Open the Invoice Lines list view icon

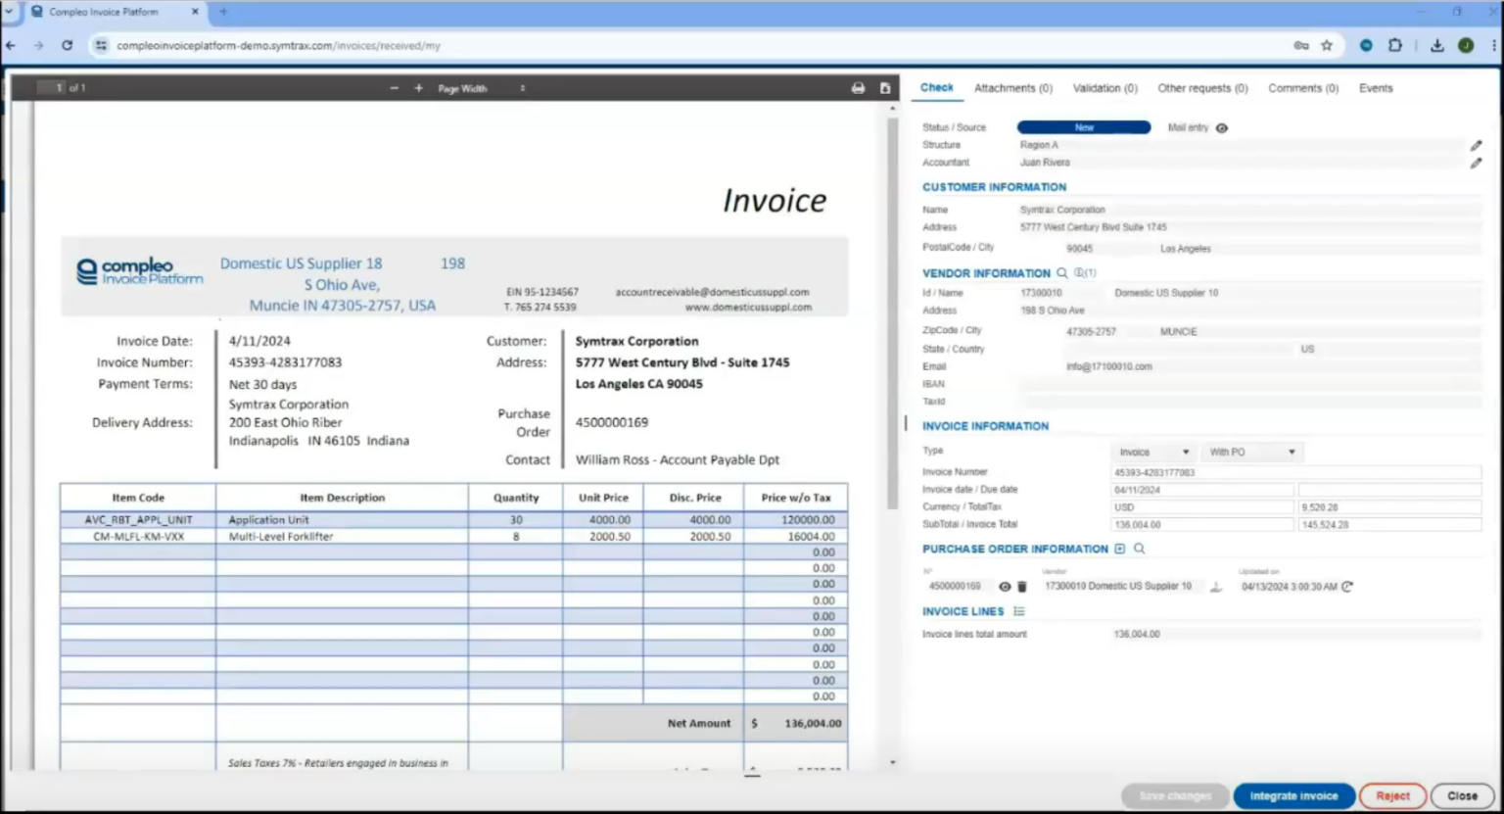tap(1018, 610)
